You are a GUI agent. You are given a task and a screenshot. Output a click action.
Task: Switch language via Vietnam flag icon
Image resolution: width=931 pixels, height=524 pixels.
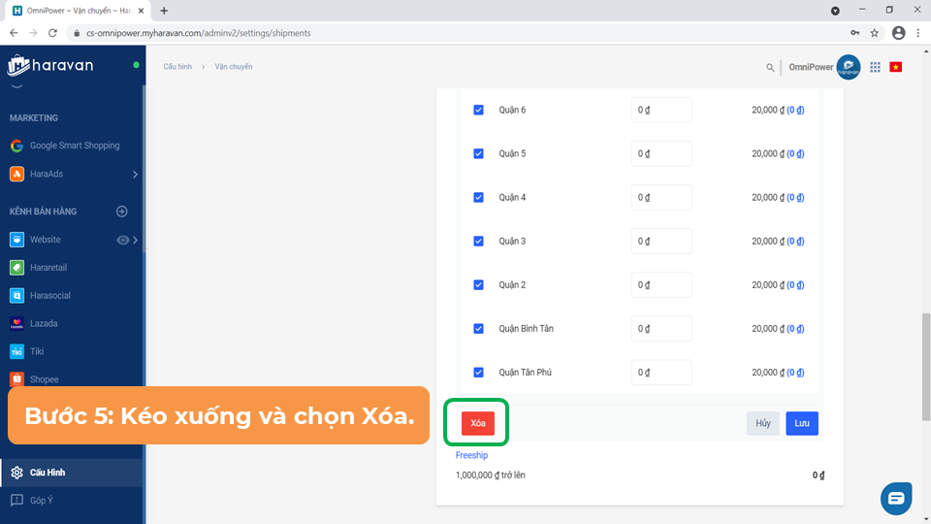coord(896,67)
